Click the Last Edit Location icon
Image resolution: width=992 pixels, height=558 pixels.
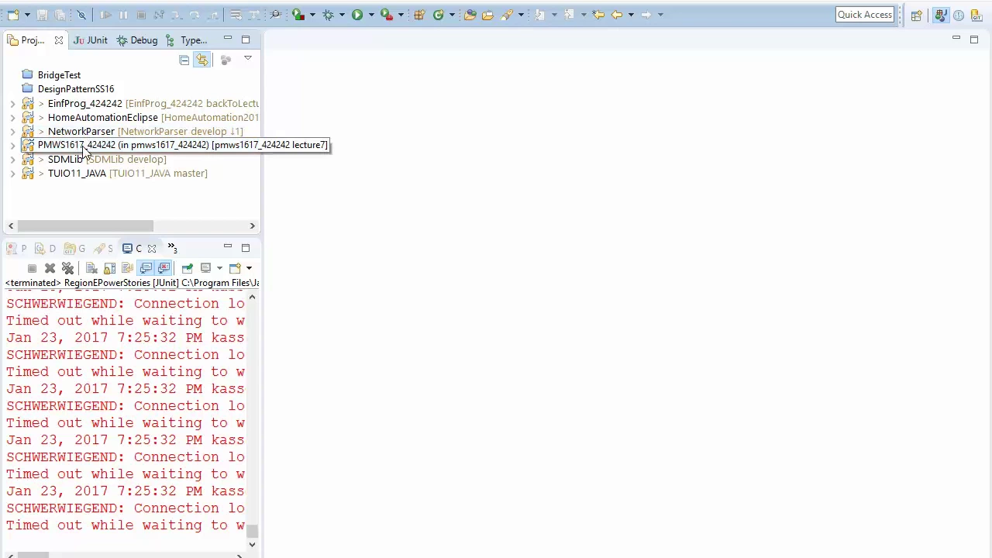(598, 15)
